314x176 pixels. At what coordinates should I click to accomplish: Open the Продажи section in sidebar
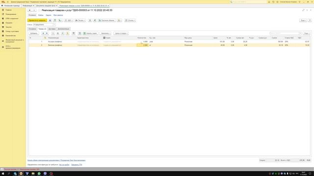point(9,23)
